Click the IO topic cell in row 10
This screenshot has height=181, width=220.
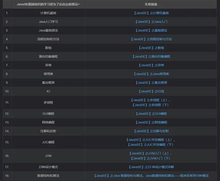(48, 91)
